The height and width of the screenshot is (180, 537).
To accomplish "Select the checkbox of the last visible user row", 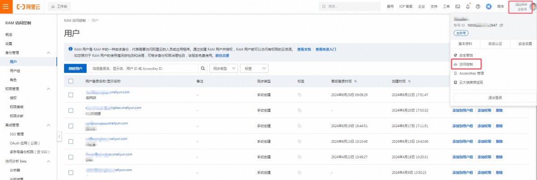I will coord(71,172).
